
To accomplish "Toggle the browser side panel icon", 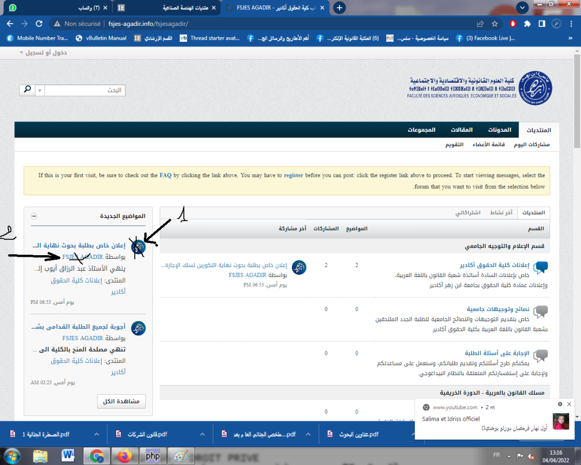I will [542, 24].
